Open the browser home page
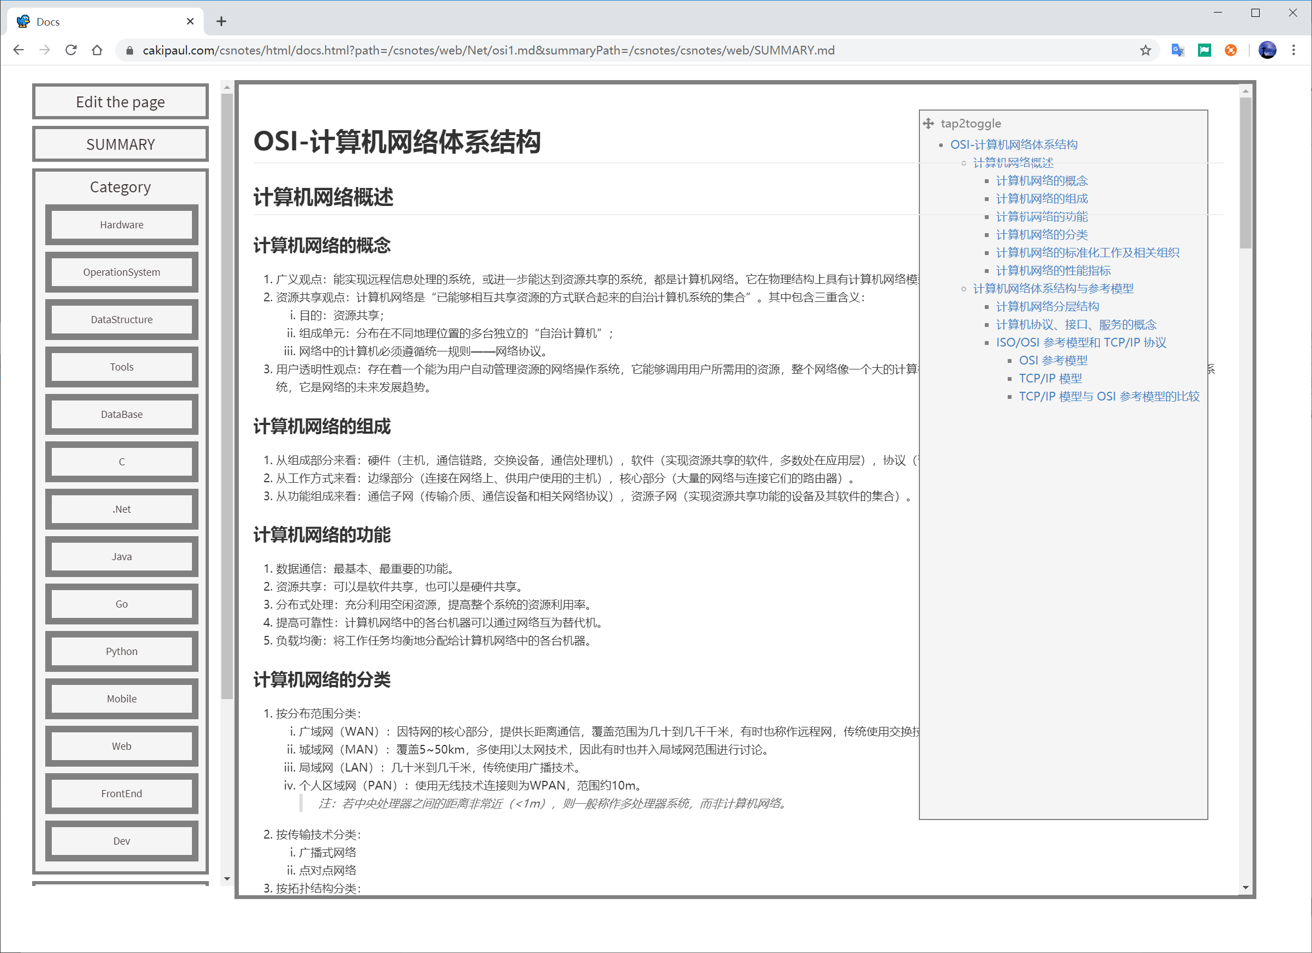 pyautogui.click(x=97, y=50)
